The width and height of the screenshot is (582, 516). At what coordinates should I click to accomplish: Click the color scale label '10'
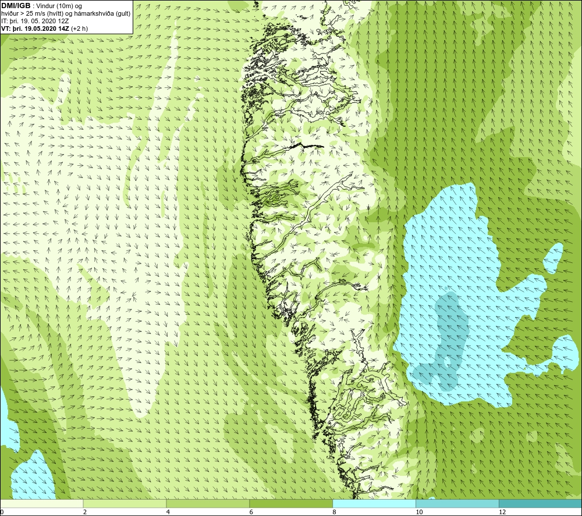pyautogui.click(x=419, y=513)
